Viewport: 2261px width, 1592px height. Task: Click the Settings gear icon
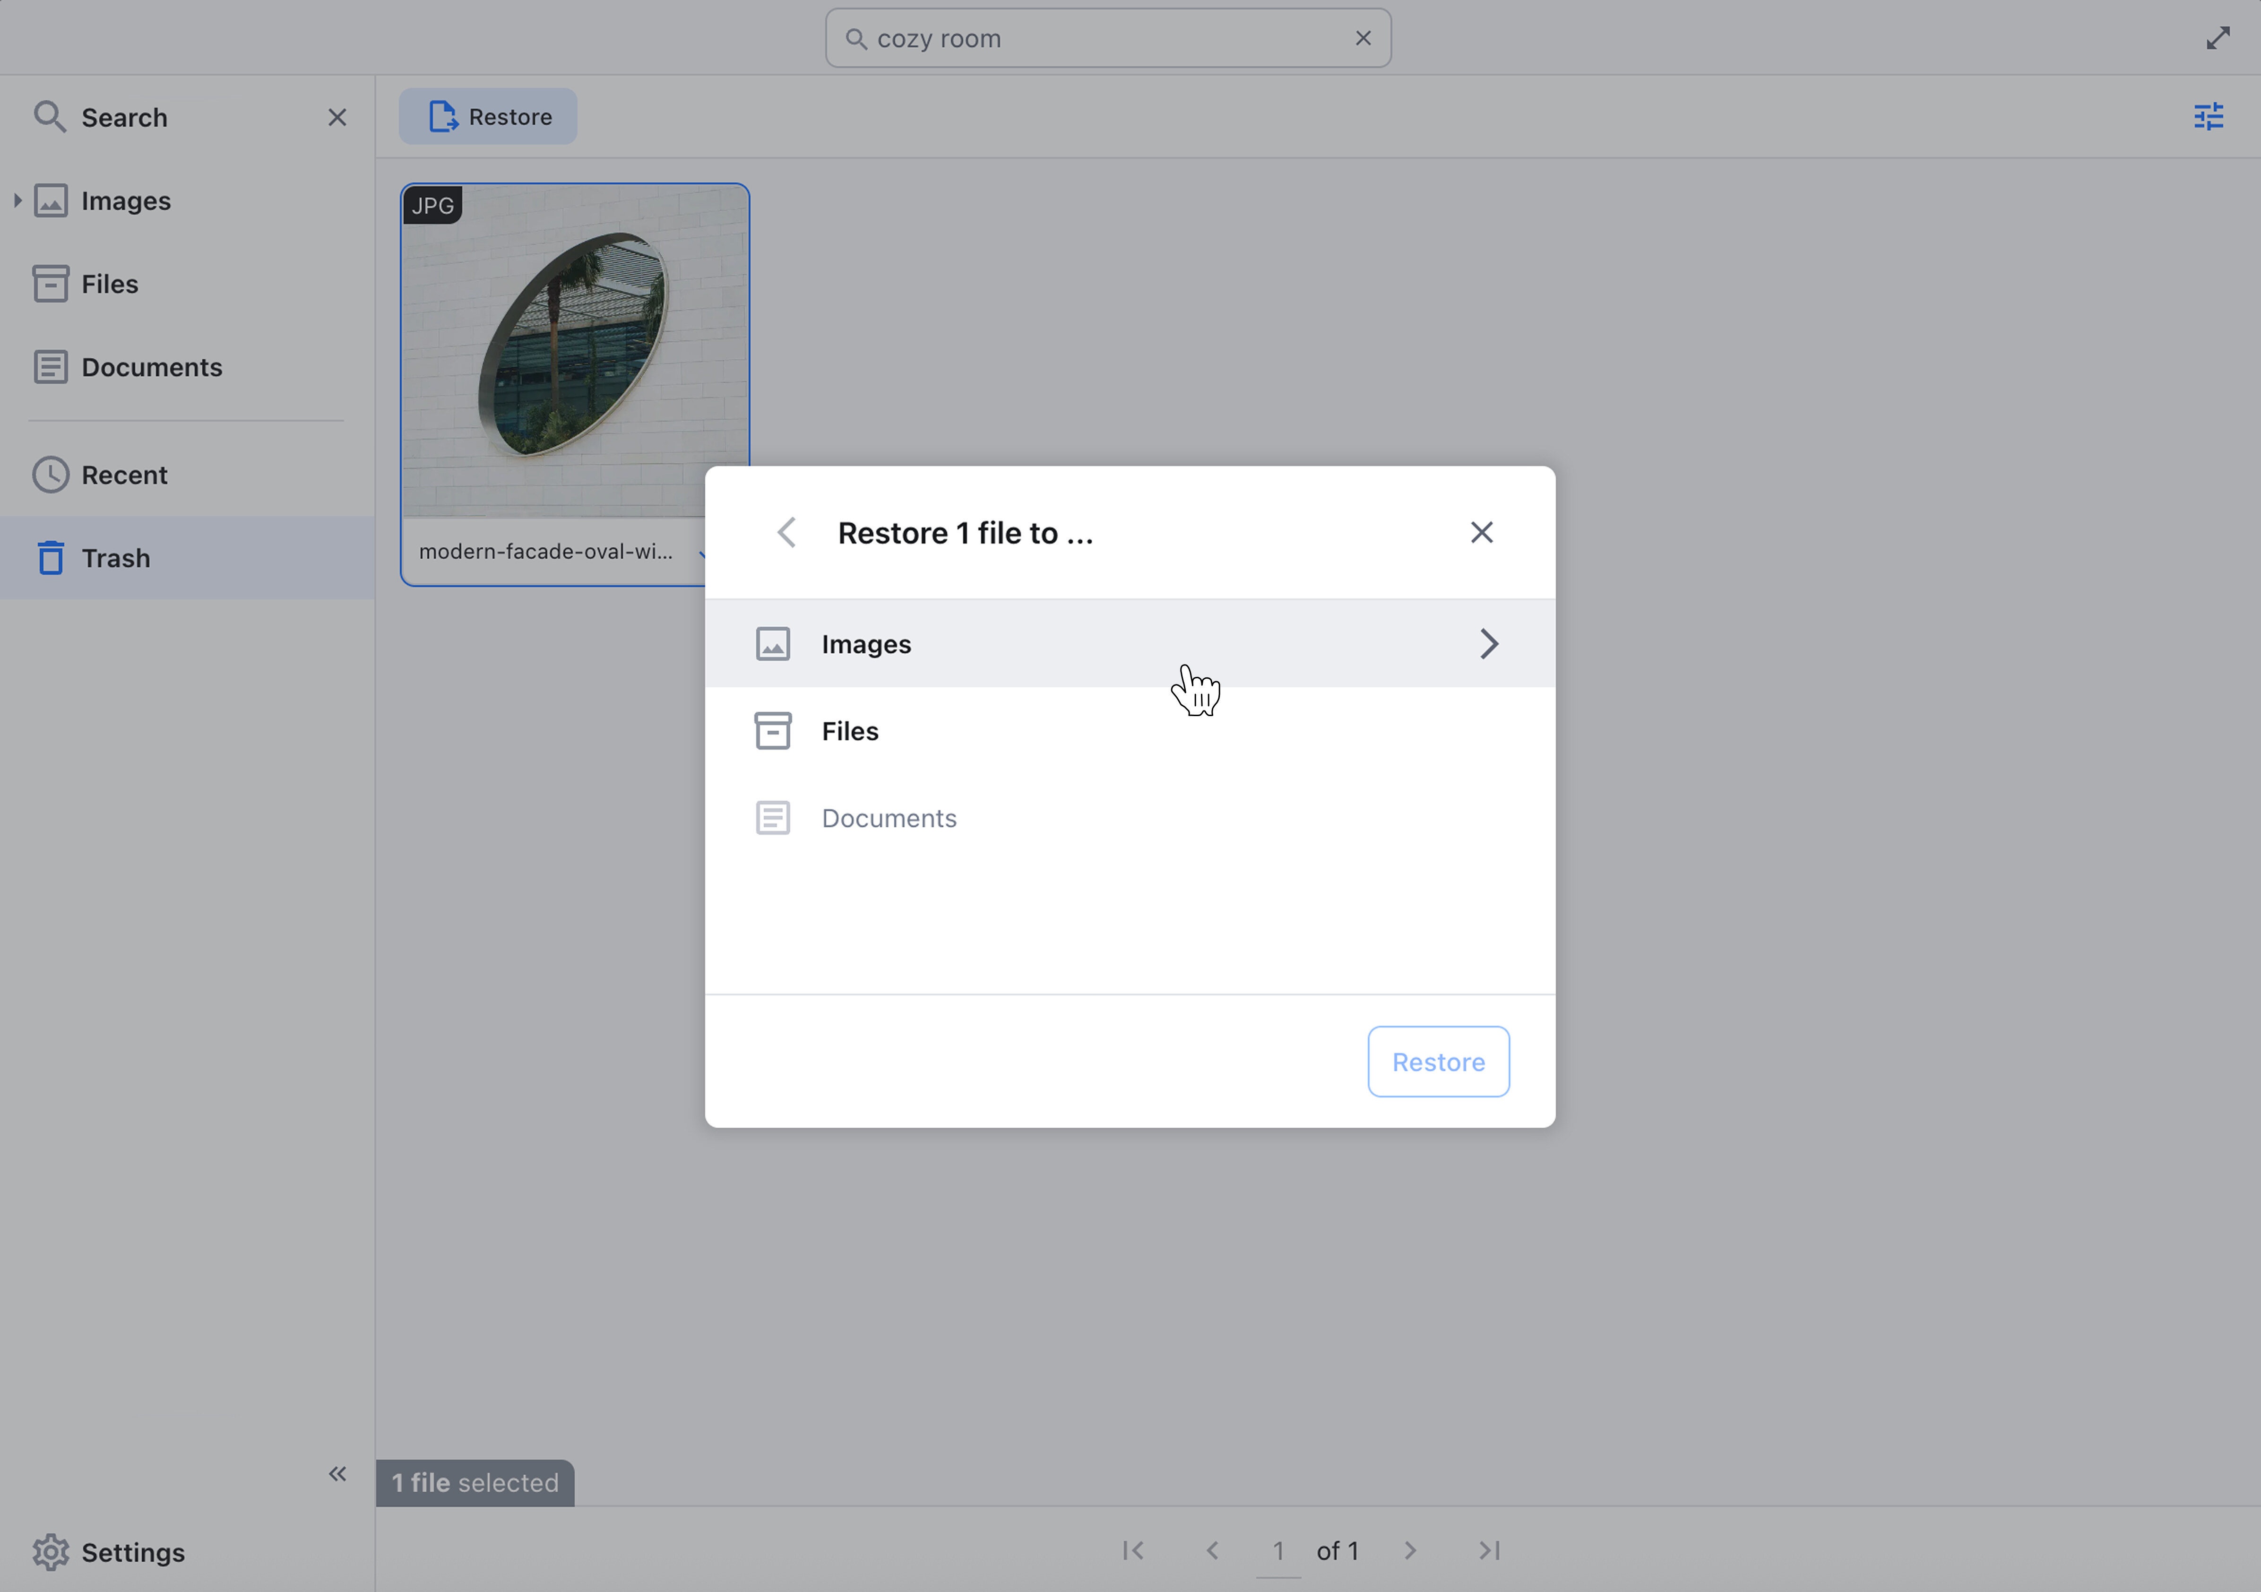[x=51, y=1552]
